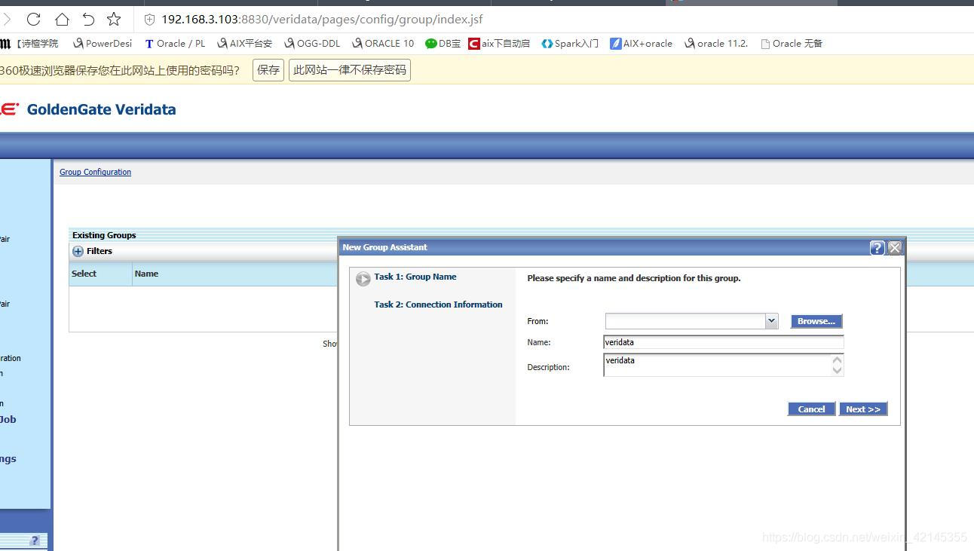Click 此网站一律不保存密码 button

pos(350,70)
